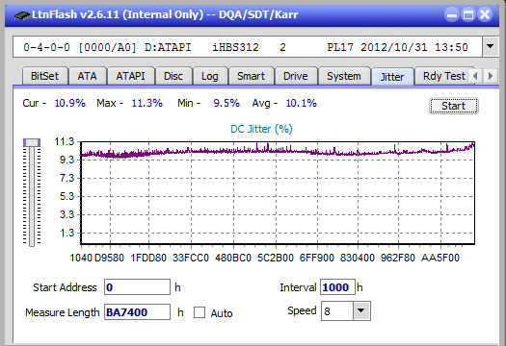Maximize the LtnFlash window
The image size is (506, 346).
tap(468, 14)
